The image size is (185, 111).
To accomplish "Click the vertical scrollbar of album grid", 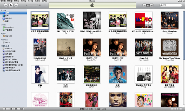I will tap(184, 35).
